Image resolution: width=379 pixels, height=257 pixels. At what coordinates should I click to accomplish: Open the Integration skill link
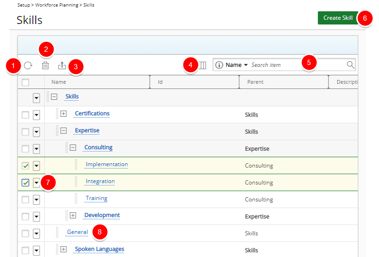click(100, 181)
